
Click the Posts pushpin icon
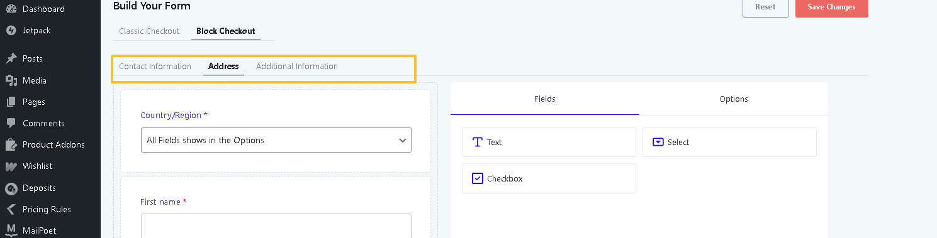[11, 58]
